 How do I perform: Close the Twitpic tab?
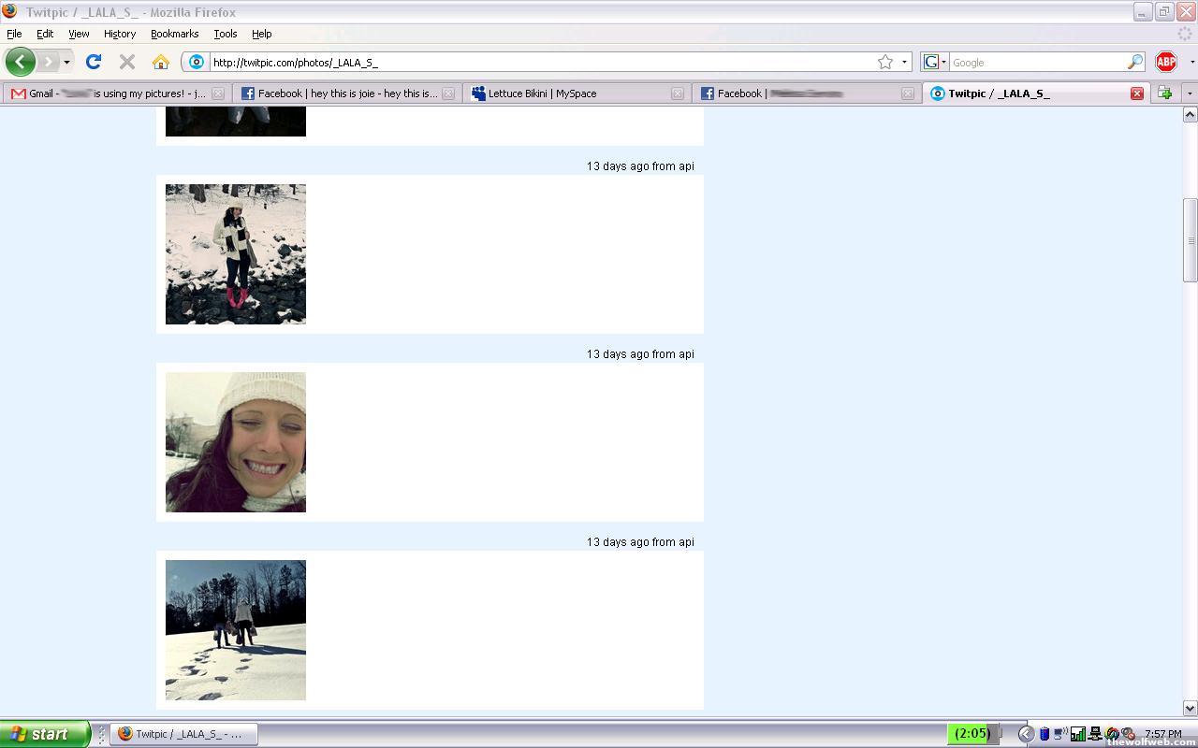[1136, 93]
